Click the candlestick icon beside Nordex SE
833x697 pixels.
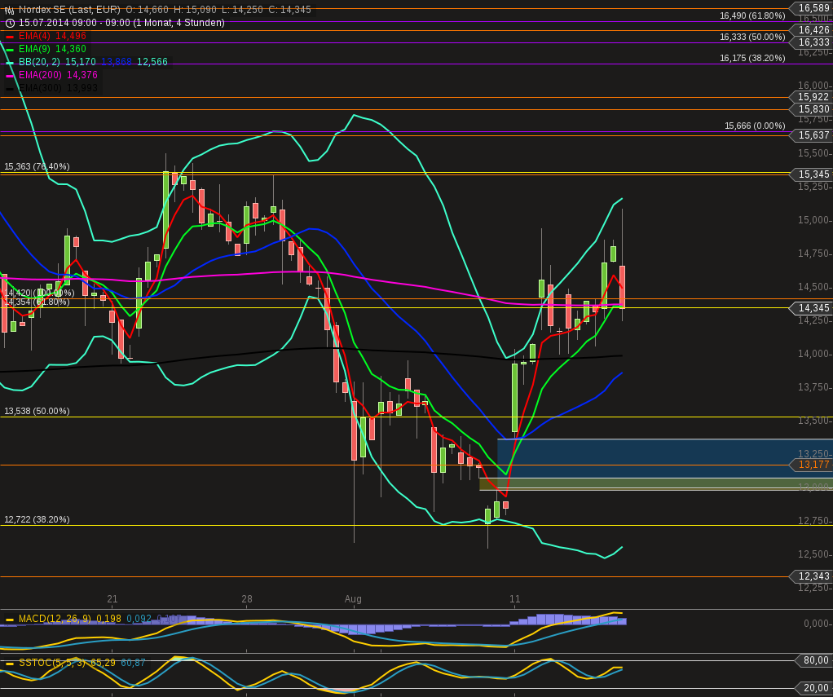[9, 10]
